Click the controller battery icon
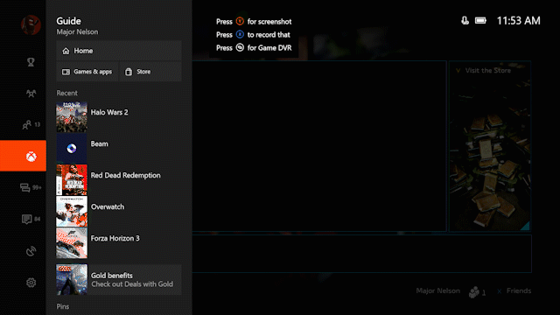 [x=480, y=21]
